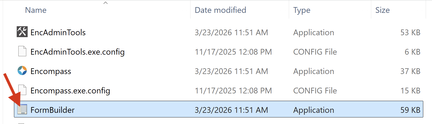Select the Encompass file name

tap(51, 71)
